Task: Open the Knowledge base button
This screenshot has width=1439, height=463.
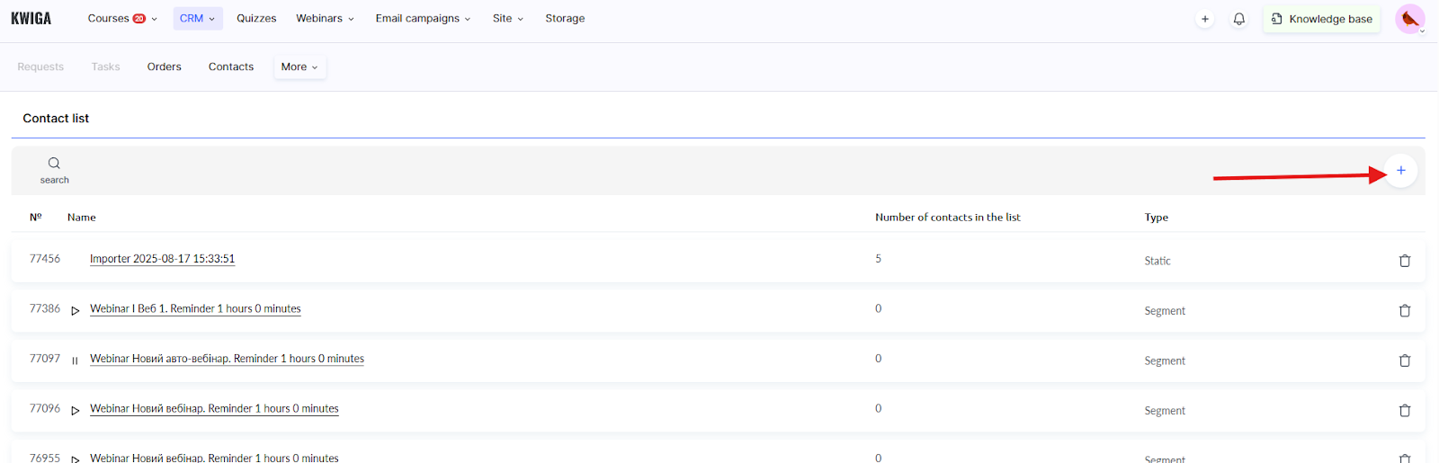Action: tap(1321, 19)
